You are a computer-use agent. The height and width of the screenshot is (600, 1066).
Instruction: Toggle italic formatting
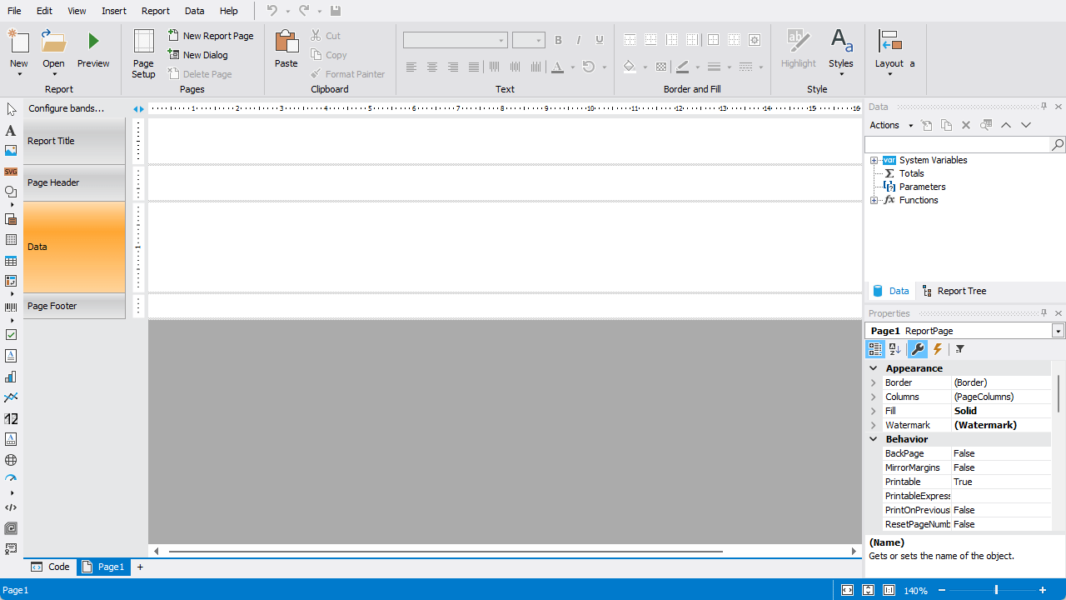[x=579, y=40]
